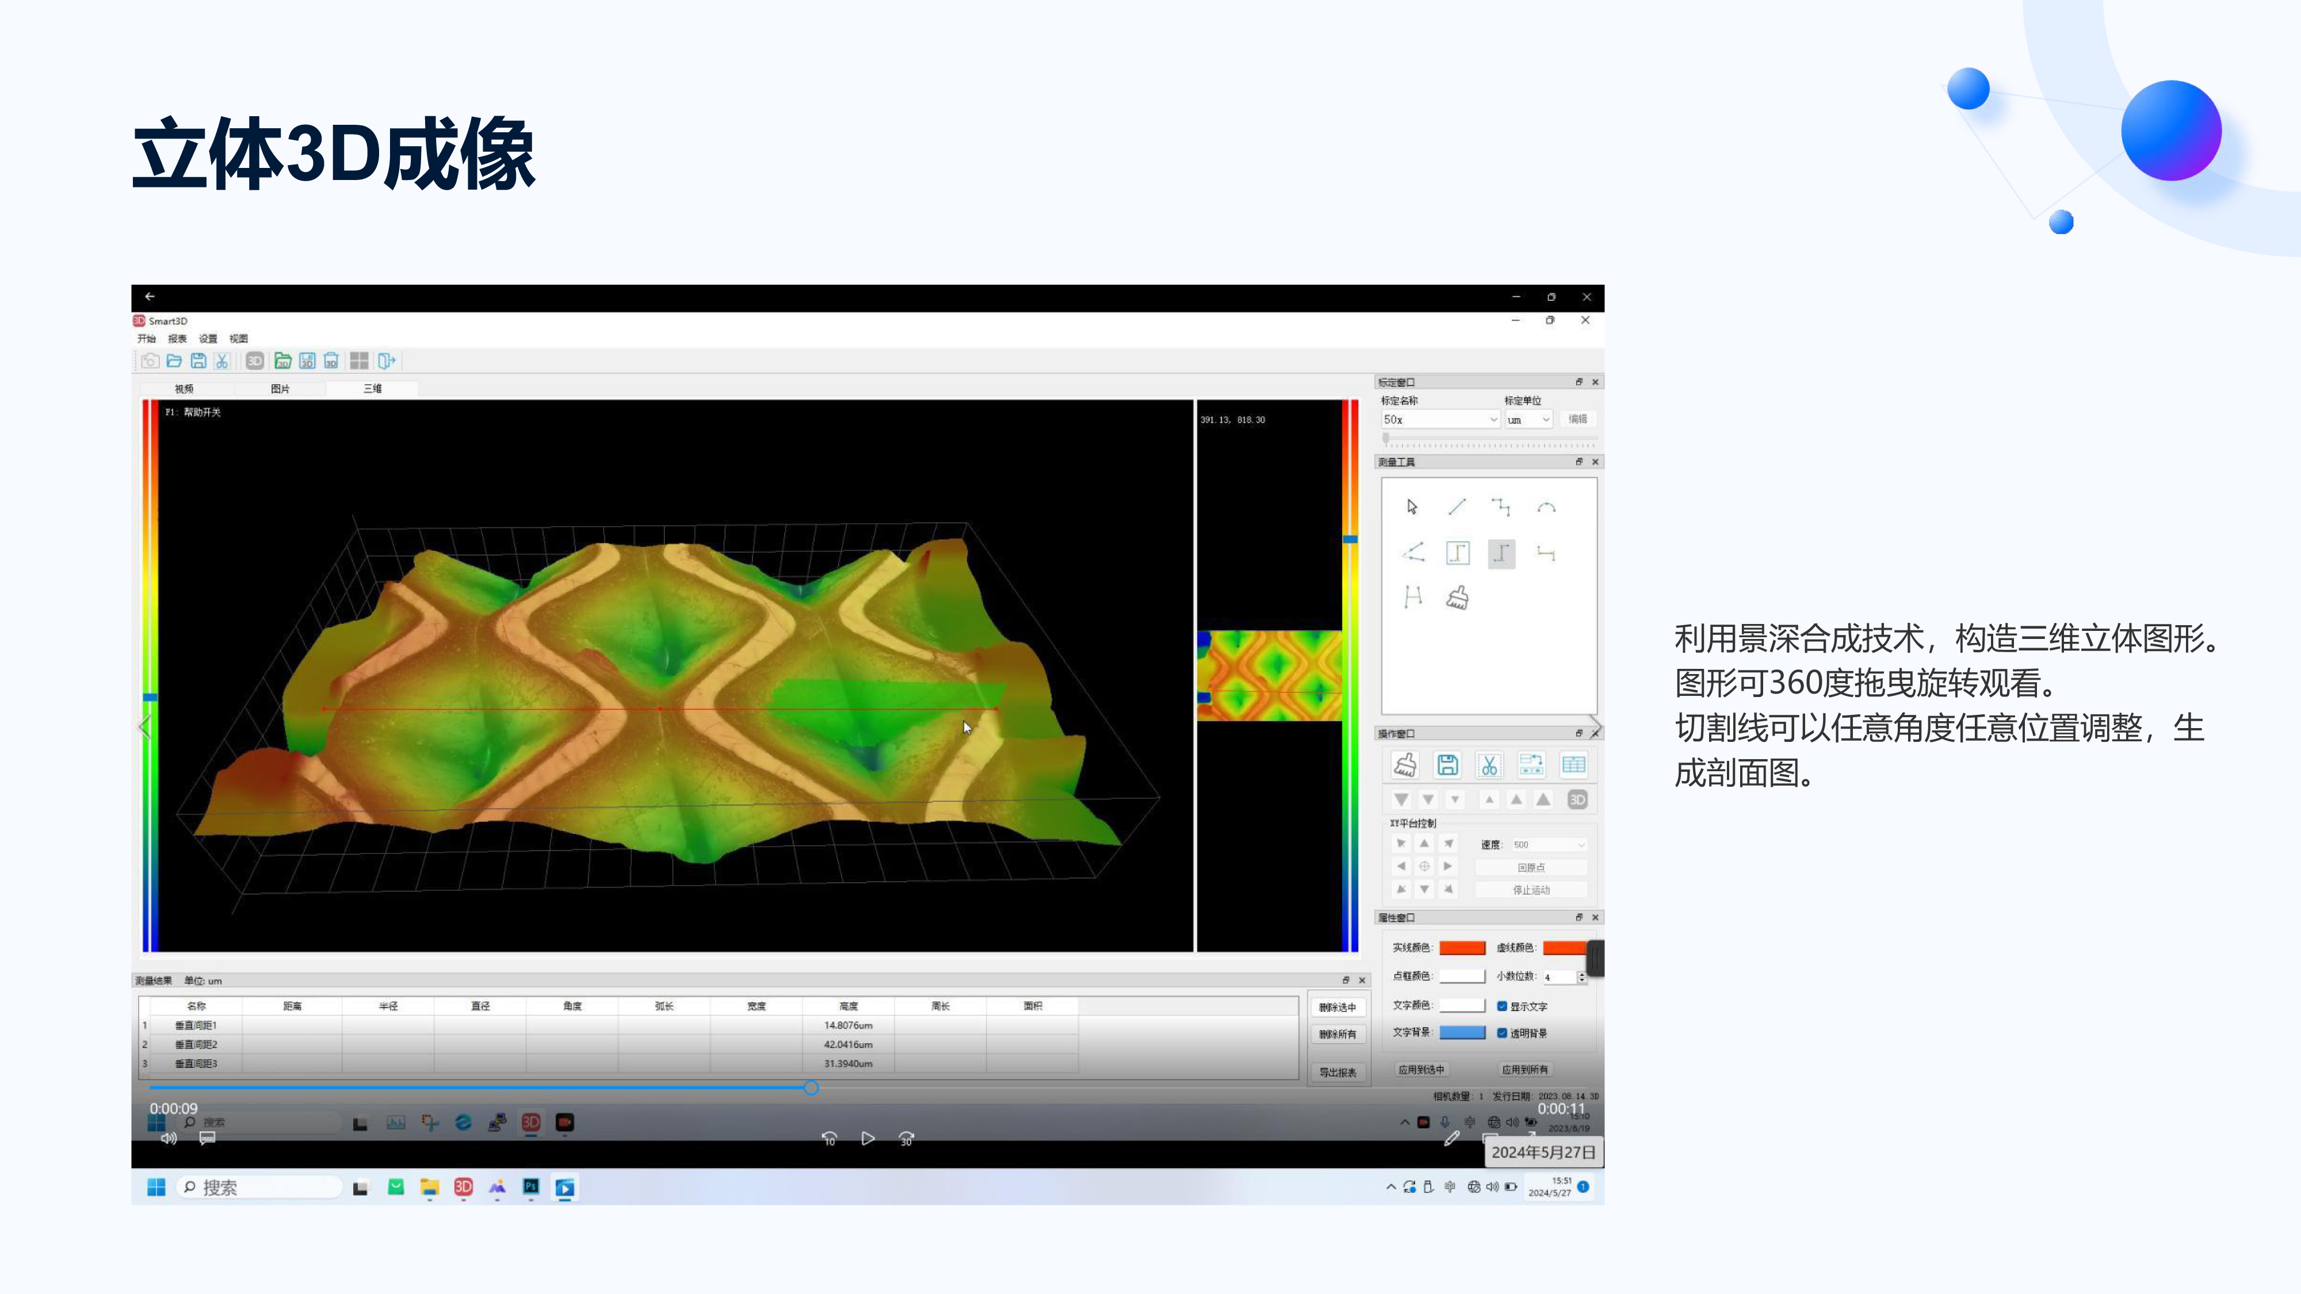Open the 报表 menu
This screenshot has width=2301, height=1294.
coord(178,339)
